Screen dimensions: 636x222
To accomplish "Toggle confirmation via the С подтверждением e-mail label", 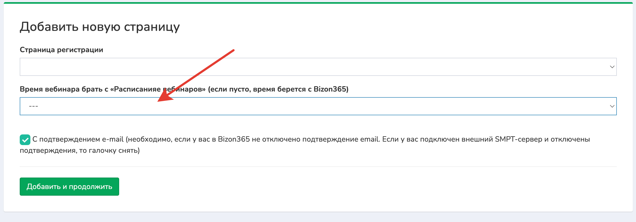I will click(78, 139).
